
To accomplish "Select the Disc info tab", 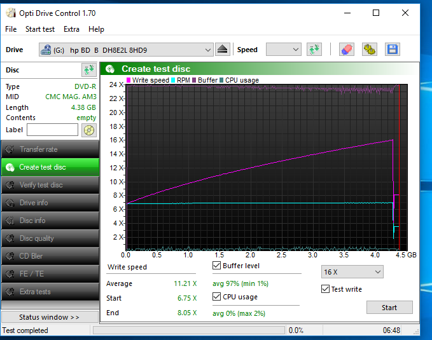I will click(50, 221).
